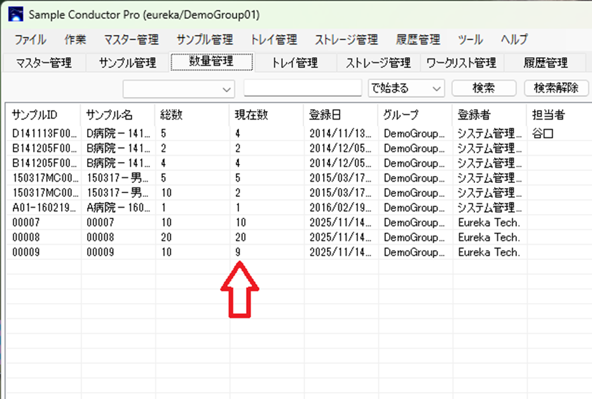The width and height of the screenshot is (592, 399).
Task: Click the 登録日 column header
Action: tap(325, 115)
